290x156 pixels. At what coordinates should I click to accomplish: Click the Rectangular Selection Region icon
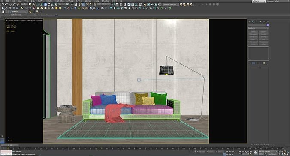pyautogui.click(x=38, y=4)
